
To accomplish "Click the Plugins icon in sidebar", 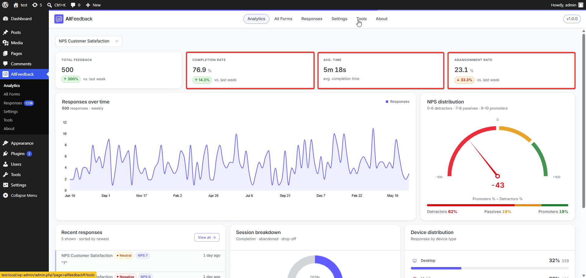I will coord(5,154).
